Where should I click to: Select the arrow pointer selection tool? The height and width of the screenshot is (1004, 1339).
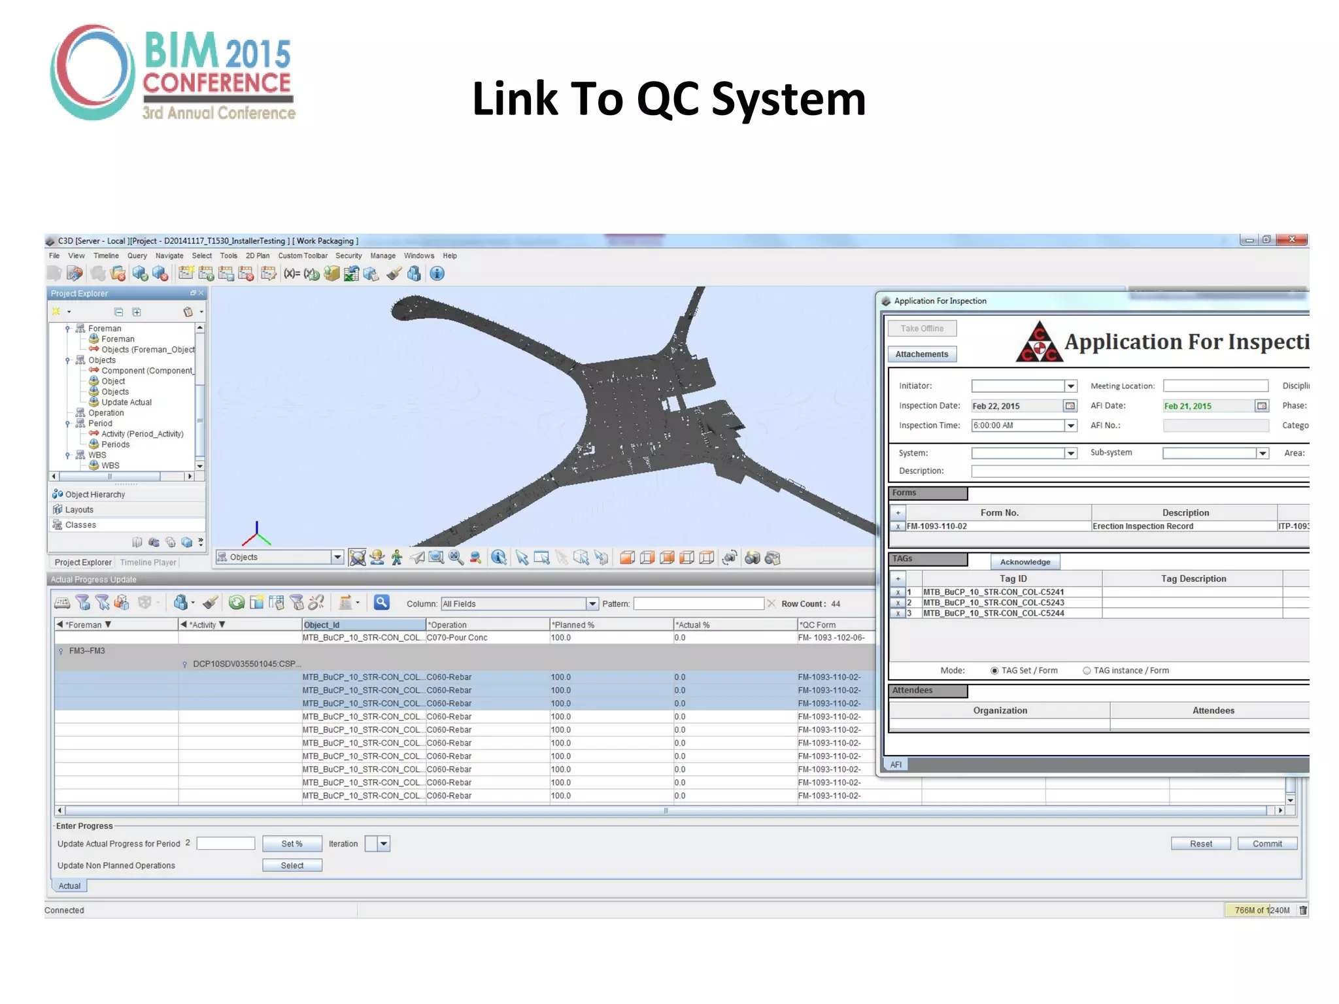(521, 558)
